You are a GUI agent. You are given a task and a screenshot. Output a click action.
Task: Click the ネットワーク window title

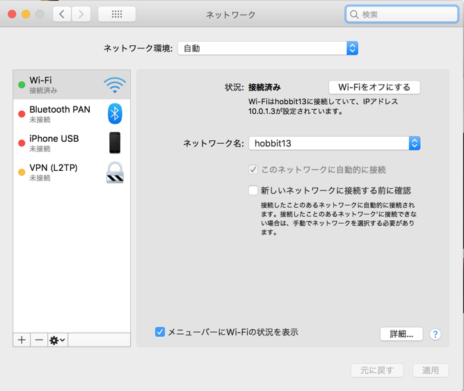pos(230,15)
